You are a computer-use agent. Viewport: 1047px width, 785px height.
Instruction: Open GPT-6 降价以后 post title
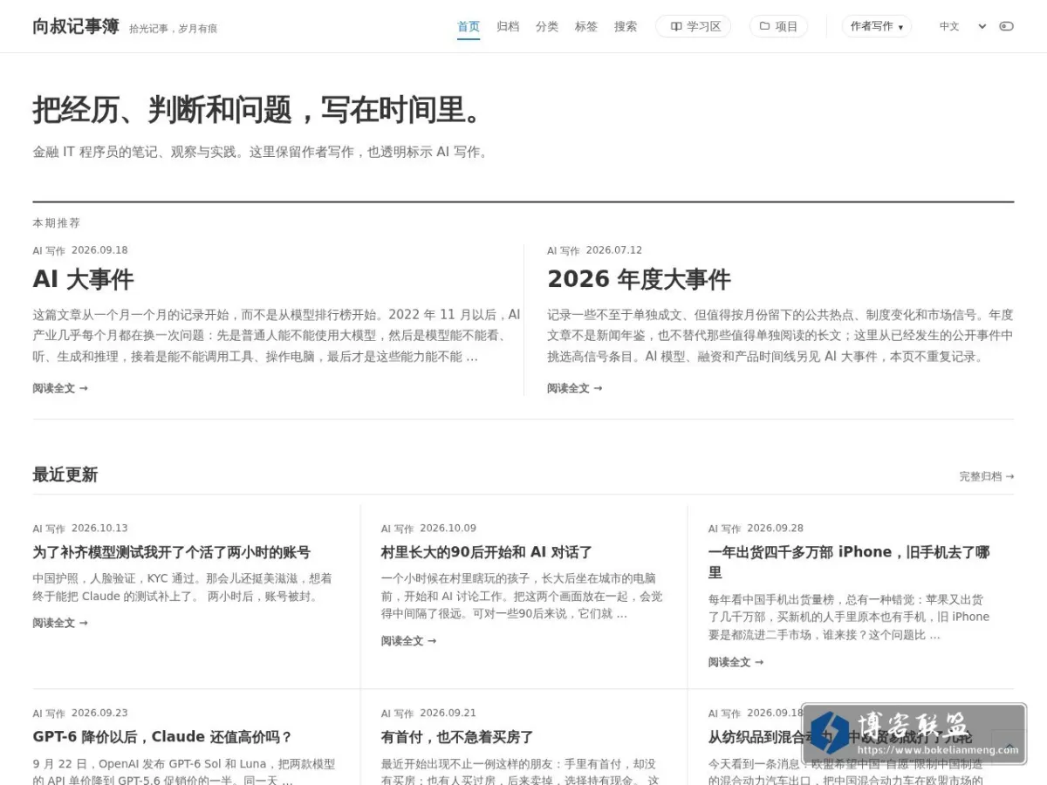(x=162, y=737)
